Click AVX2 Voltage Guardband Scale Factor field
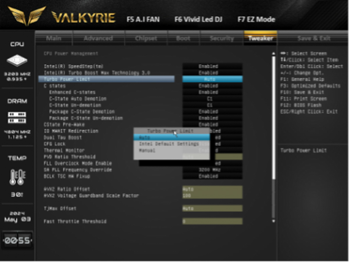 pos(212,195)
